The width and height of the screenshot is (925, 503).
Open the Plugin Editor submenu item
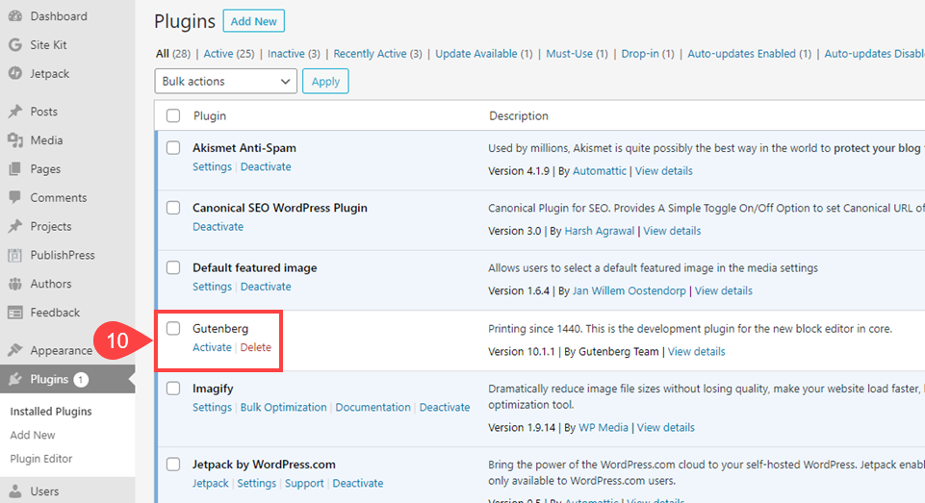tap(41, 459)
